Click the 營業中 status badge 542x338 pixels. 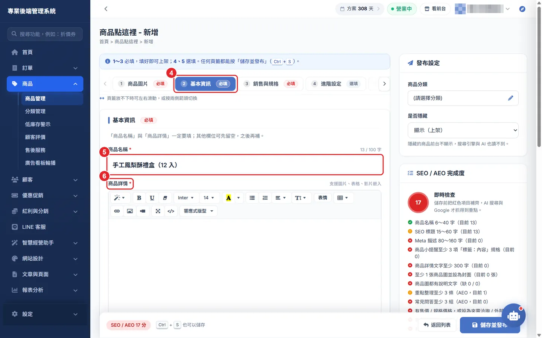(x=402, y=9)
